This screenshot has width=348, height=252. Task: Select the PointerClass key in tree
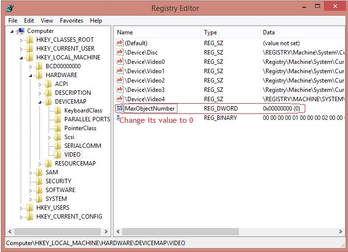(80, 128)
